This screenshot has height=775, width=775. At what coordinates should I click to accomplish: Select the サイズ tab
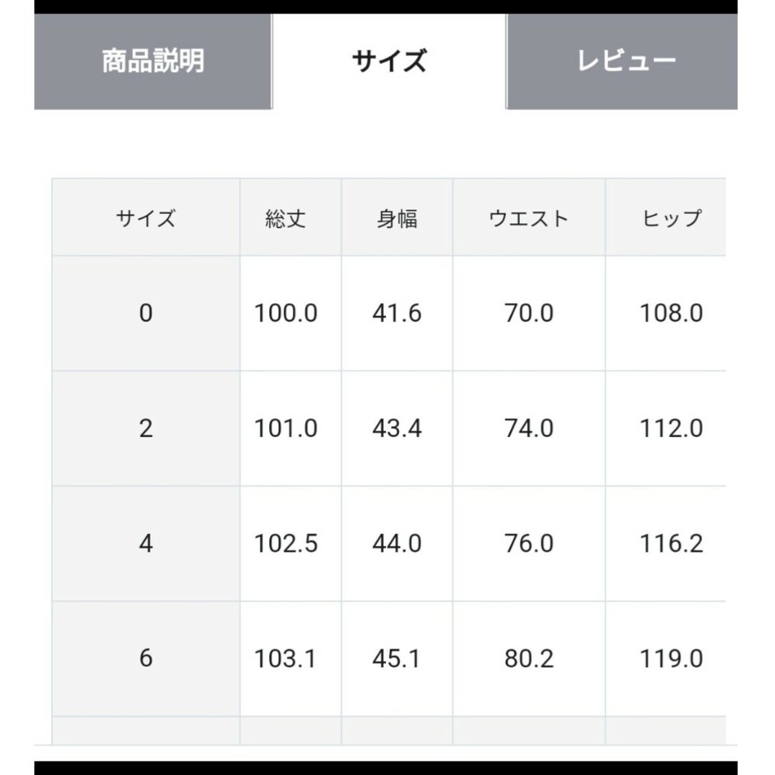click(x=389, y=61)
